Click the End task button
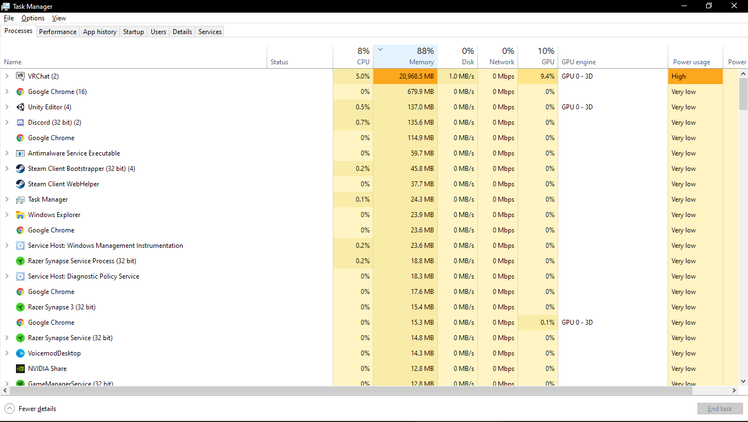This screenshot has height=422, width=748. click(x=720, y=409)
